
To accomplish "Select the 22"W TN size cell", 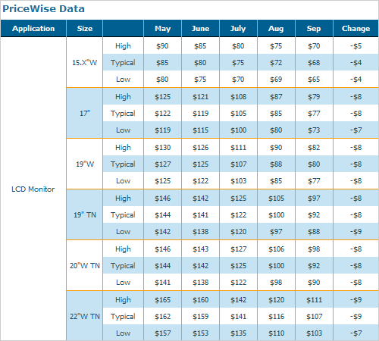I will (85, 316).
